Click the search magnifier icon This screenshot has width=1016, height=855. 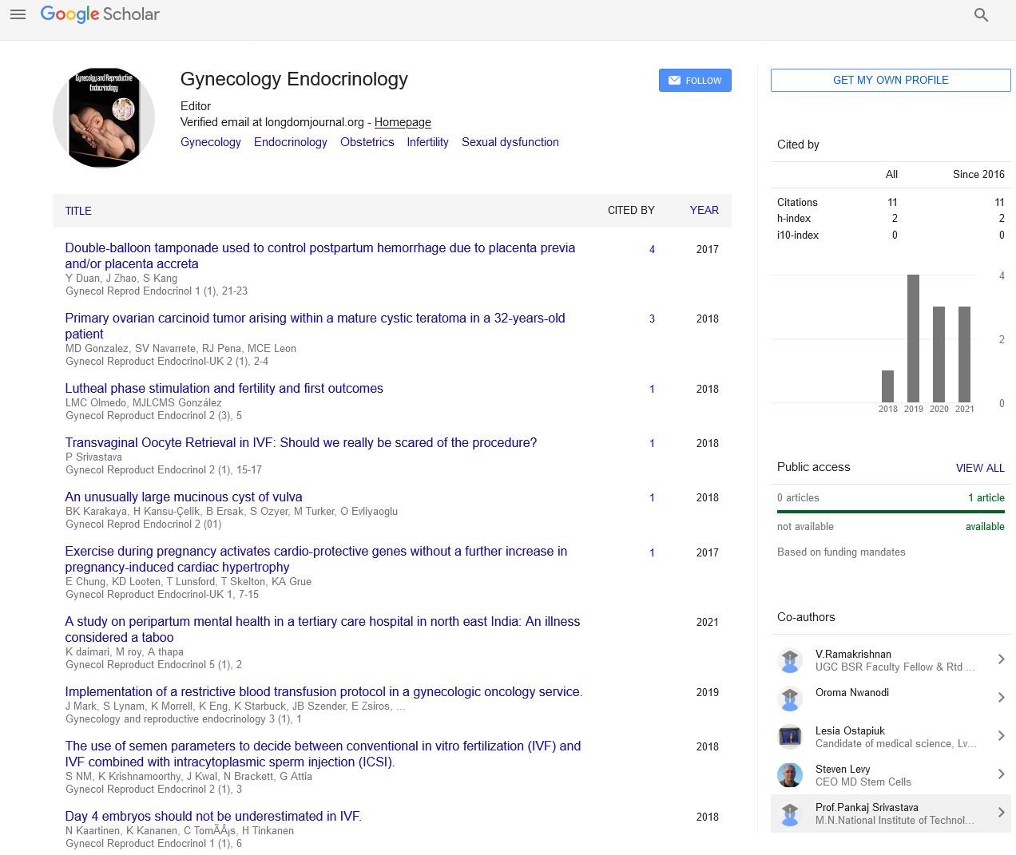[x=982, y=14]
